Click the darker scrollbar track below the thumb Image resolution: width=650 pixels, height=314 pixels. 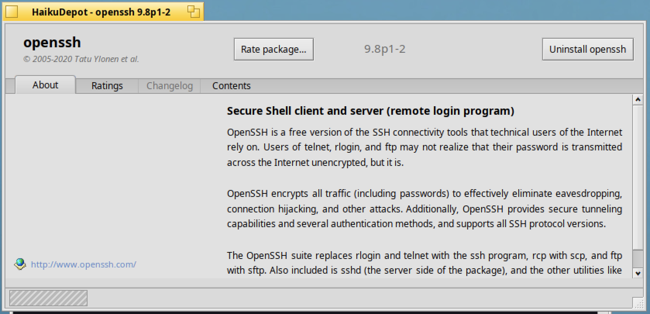click(638, 259)
